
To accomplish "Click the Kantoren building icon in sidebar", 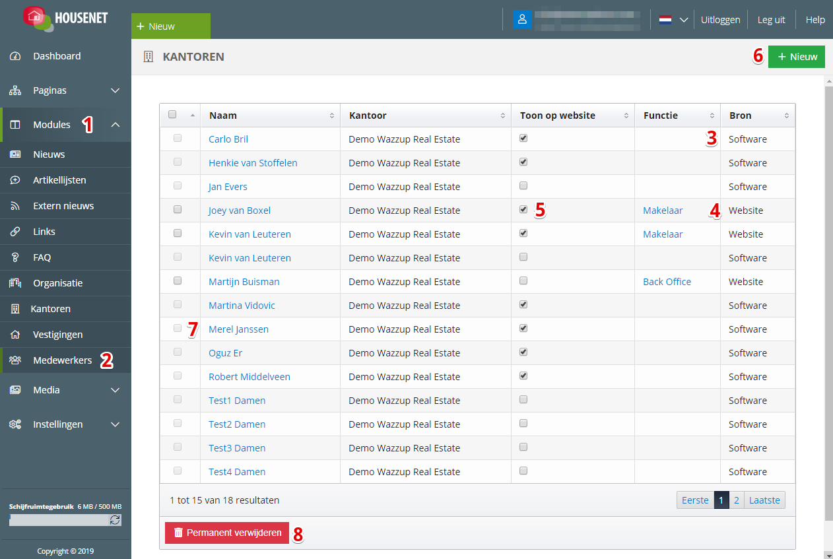I will pyautogui.click(x=15, y=309).
